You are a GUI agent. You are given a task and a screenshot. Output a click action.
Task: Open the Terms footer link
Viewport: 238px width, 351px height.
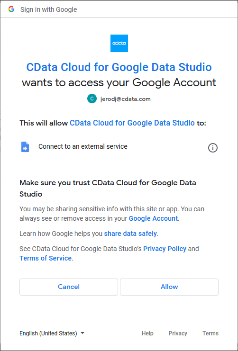pyautogui.click(x=211, y=333)
